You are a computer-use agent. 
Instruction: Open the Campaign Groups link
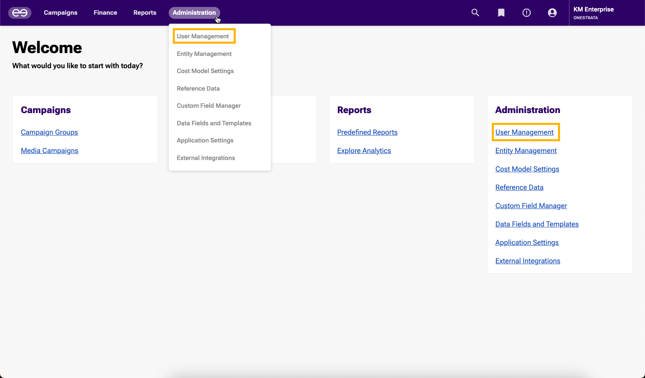(49, 132)
